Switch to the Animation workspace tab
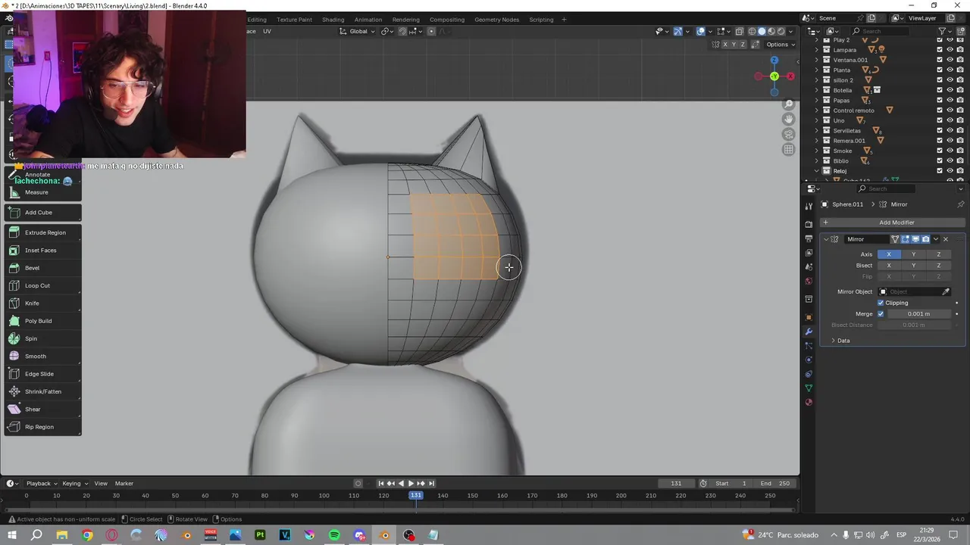This screenshot has height=545, width=970. [368, 20]
